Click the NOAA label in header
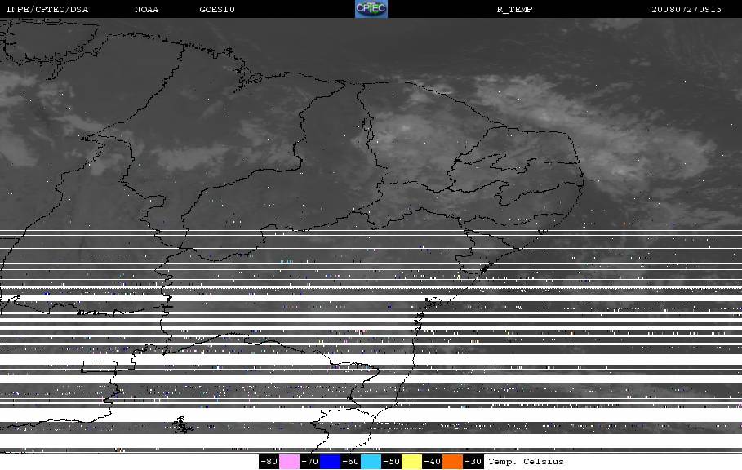The height and width of the screenshot is (470, 742). click(146, 10)
